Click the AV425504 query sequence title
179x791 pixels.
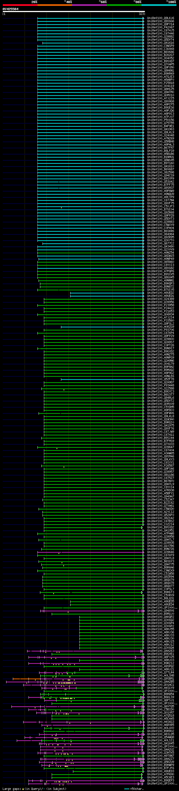coord(10,9)
